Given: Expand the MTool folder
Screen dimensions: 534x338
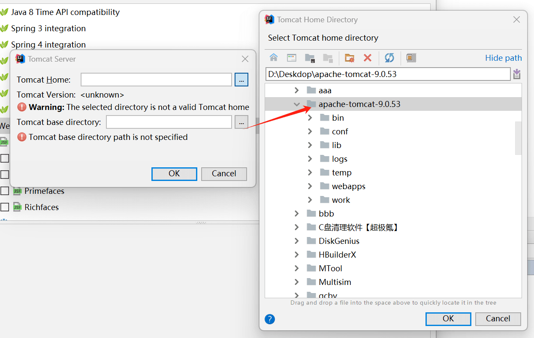Looking at the screenshot, I should (296, 268).
